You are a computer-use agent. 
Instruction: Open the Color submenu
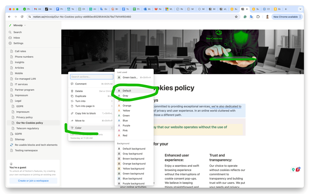pos(92,128)
